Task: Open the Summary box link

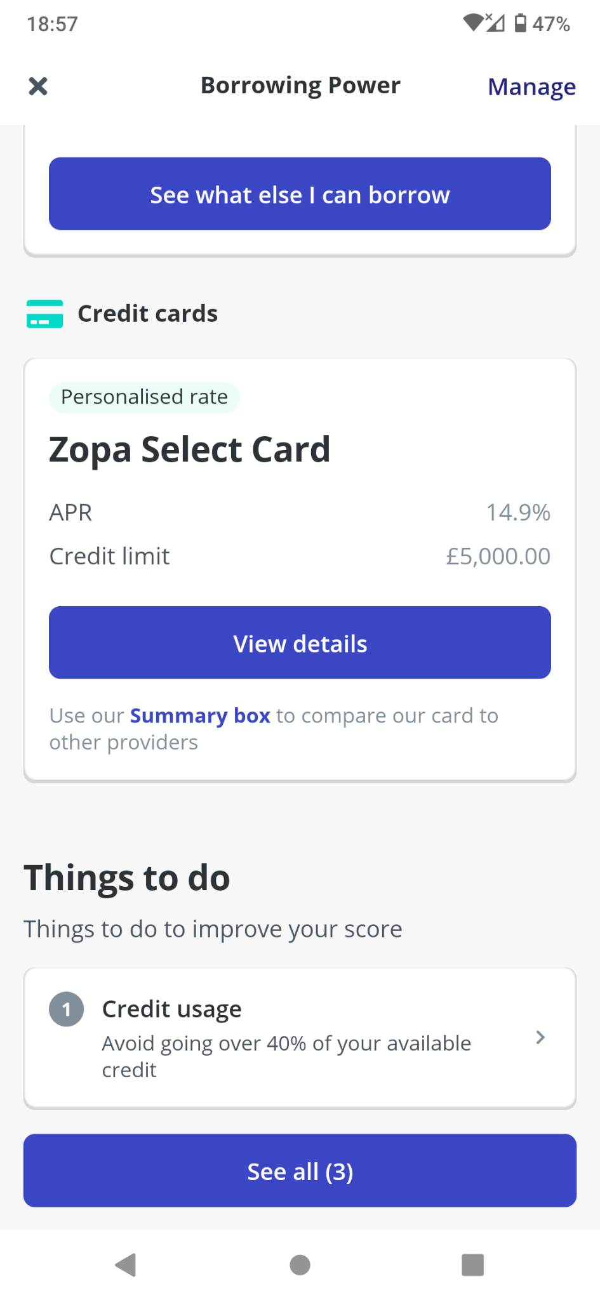Action: (x=200, y=716)
